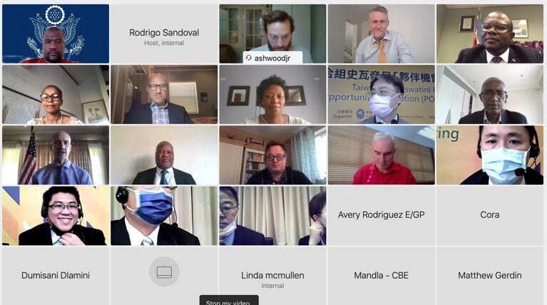Viewport: 547px width, 305px height.
Task: Select the Rodrigo Sandoval host tile
Action: coord(164,33)
